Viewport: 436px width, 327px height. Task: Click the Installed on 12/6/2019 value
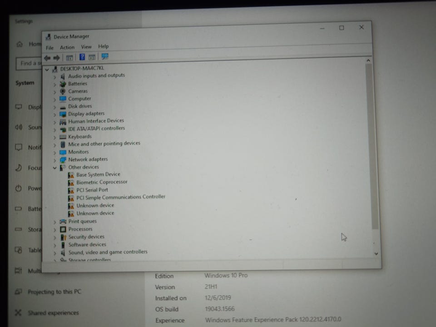(x=218, y=297)
